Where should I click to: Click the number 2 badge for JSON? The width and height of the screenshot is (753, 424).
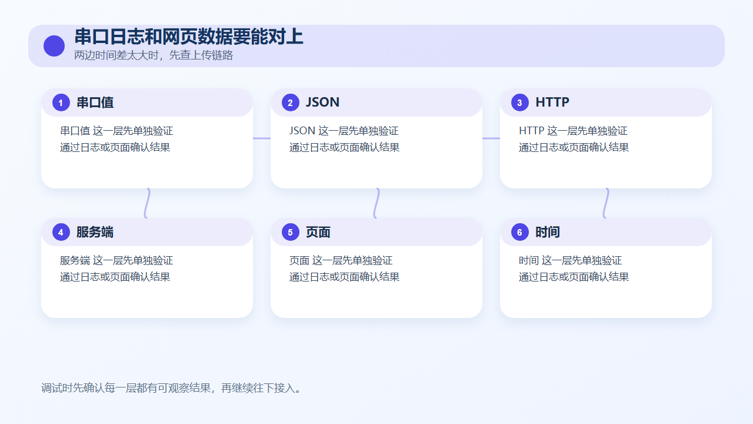click(x=291, y=102)
